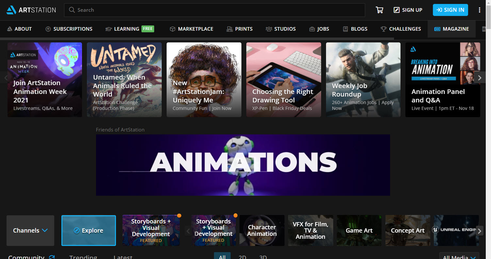This screenshot has width=491, height=259.
Task: Click the Sign Up button
Action: point(408,10)
